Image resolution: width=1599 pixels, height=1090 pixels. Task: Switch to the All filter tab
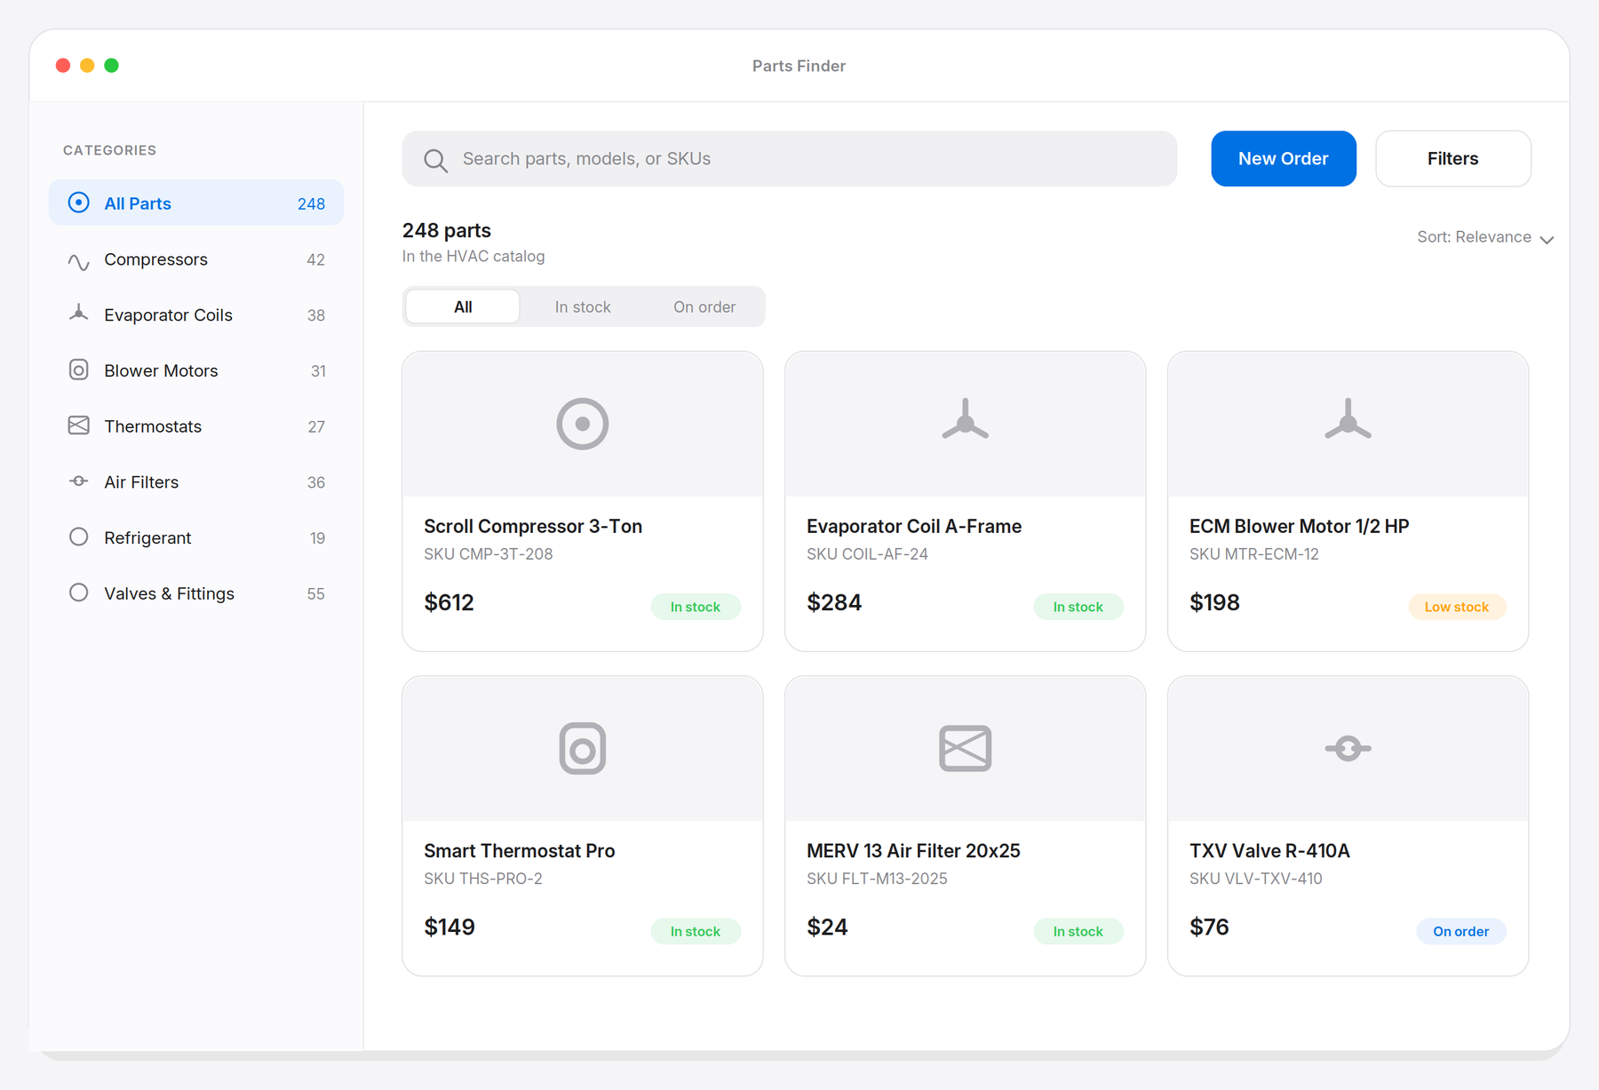pos(463,306)
